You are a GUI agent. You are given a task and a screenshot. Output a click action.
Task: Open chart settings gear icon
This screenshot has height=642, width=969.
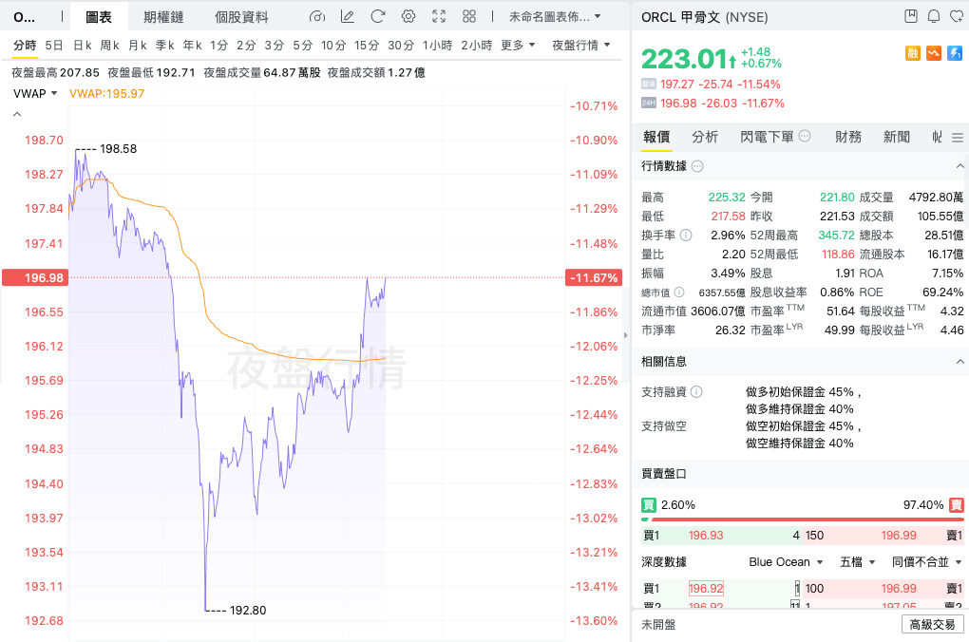pos(408,17)
